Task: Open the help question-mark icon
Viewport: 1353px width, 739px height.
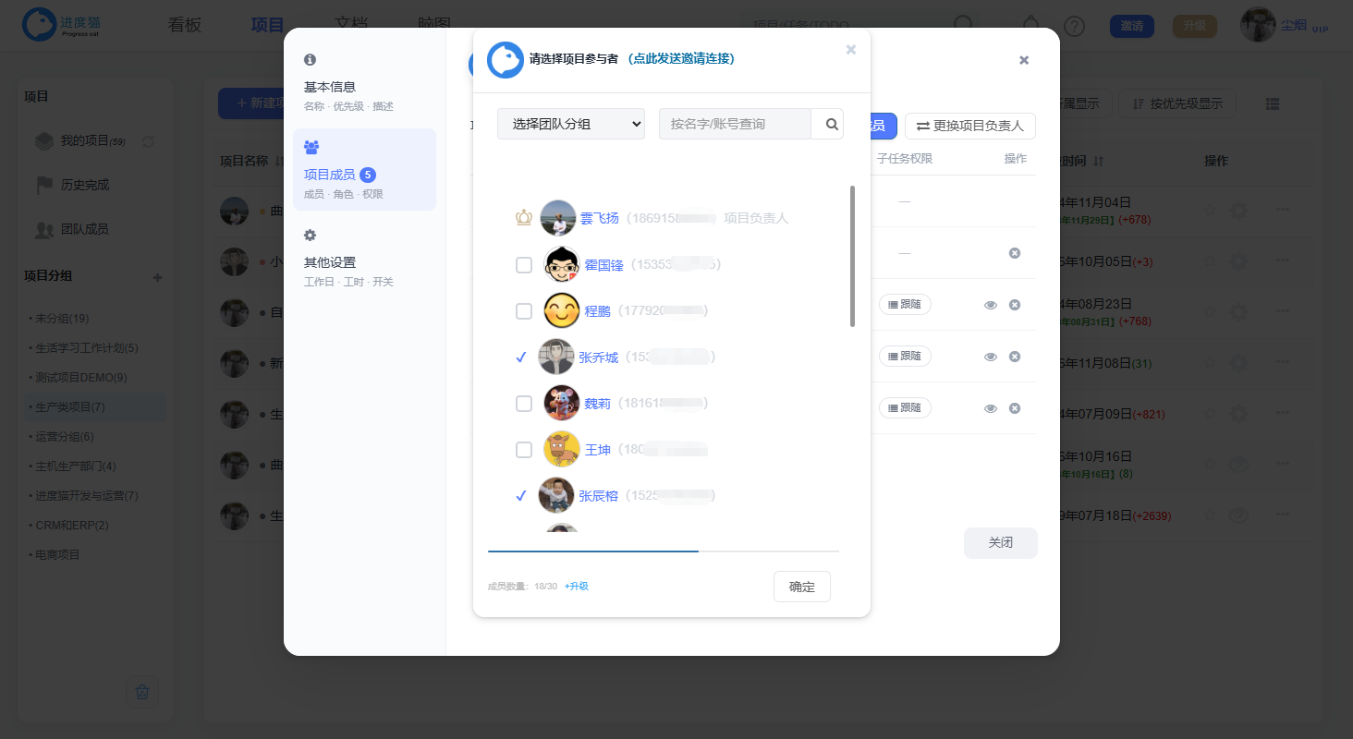Action: point(1074,26)
